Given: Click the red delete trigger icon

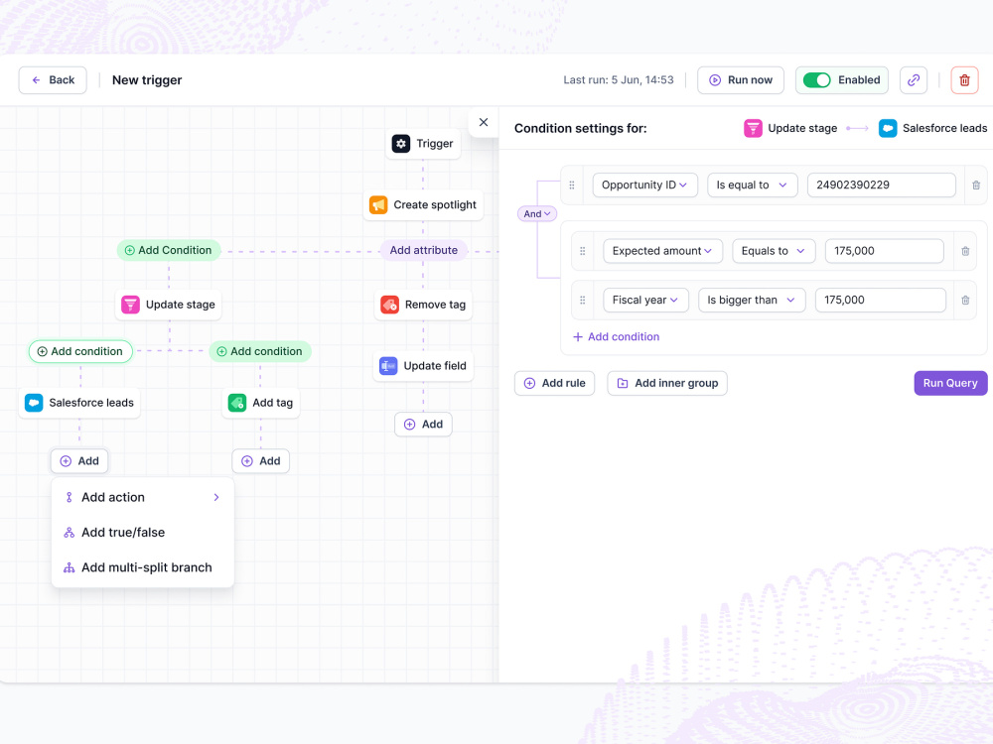Looking at the screenshot, I should 964,80.
